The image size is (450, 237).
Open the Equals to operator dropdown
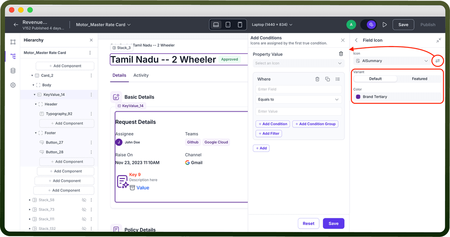point(298,99)
